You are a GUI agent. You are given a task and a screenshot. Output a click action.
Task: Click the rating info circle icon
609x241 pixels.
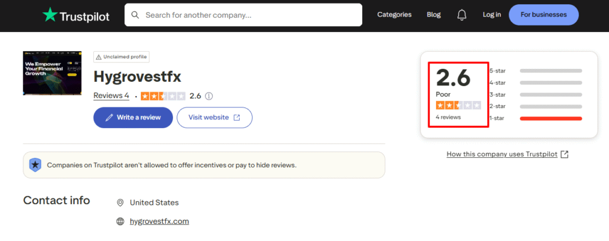click(x=209, y=96)
